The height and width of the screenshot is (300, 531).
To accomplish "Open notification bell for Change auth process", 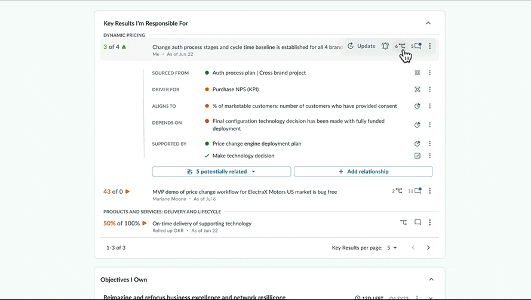I will pos(385,46).
